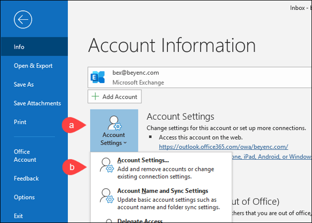Click the green plus icon on Add Account
This screenshot has width=312, height=223.
coord(95,96)
